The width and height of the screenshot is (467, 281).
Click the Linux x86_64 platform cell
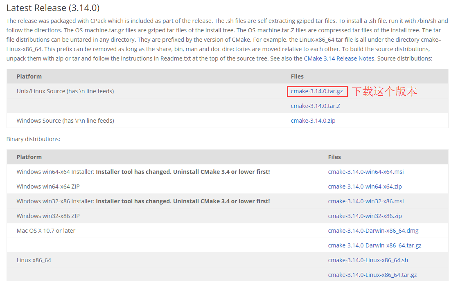[x=34, y=260]
